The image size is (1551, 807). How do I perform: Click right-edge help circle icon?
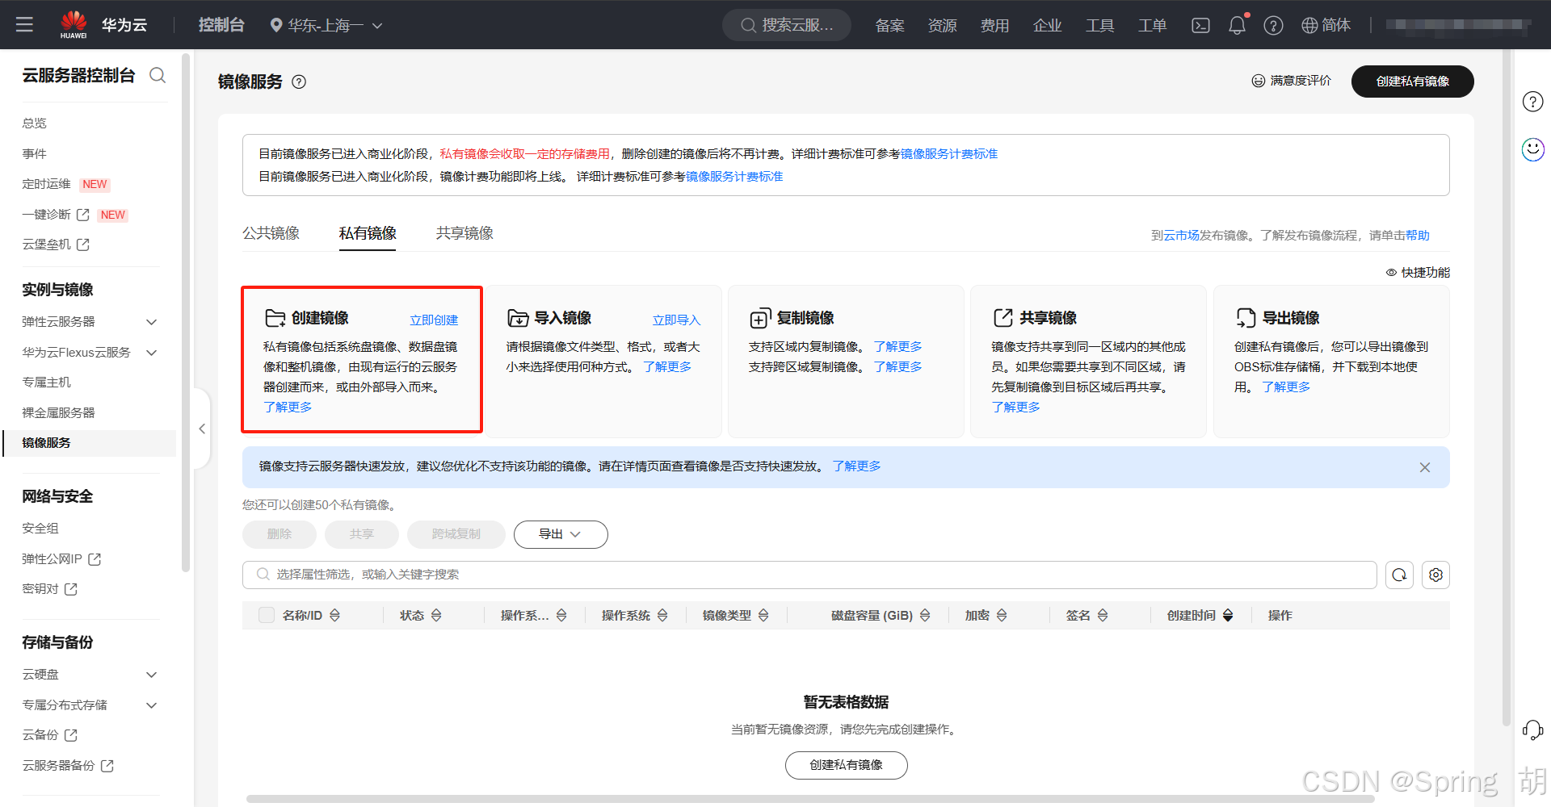(1532, 102)
